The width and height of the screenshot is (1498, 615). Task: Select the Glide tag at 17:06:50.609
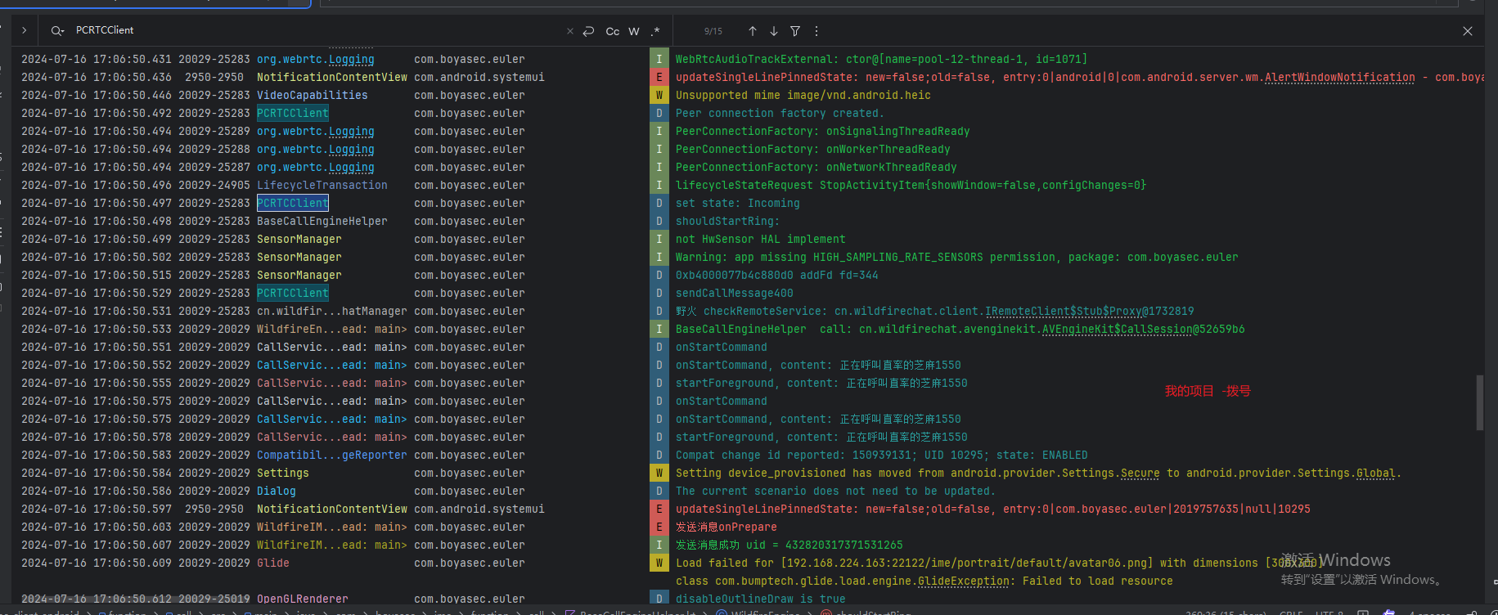click(273, 563)
